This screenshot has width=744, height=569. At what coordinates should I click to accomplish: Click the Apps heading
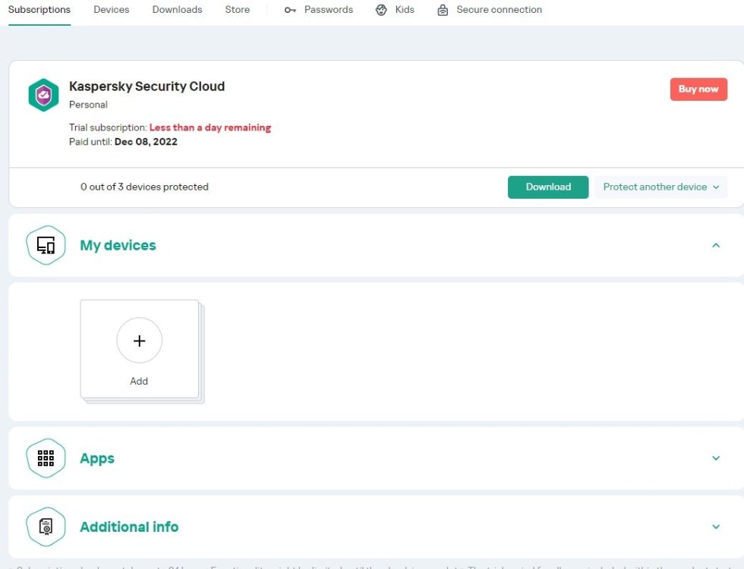(x=97, y=458)
